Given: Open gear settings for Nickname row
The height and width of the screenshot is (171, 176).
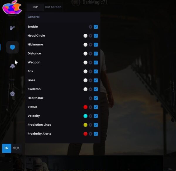Looking at the screenshot, I should [x=91, y=45].
